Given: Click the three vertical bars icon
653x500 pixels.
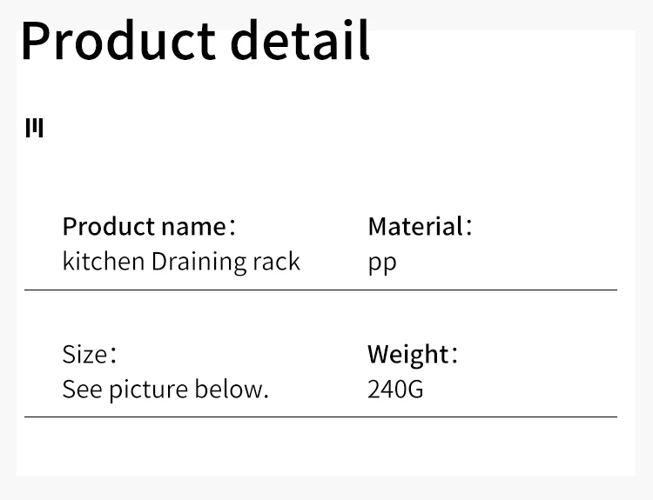Looking at the screenshot, I should [34, 128].
